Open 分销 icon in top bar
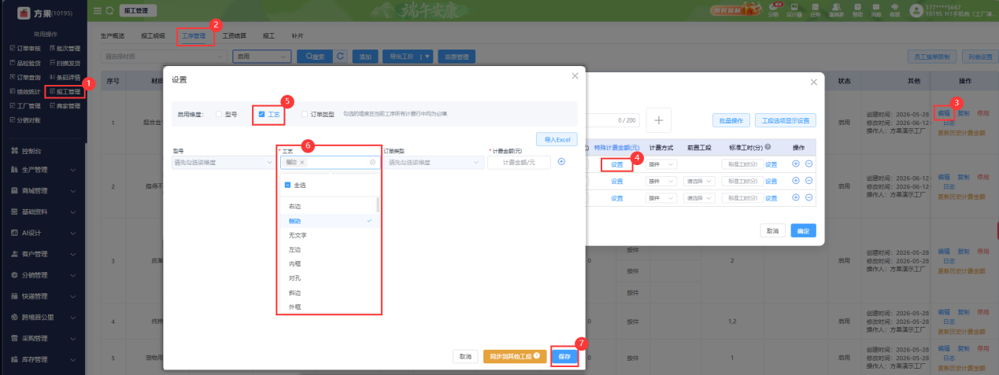Viewport: 999px width, 375px height. tap(773, 10)
